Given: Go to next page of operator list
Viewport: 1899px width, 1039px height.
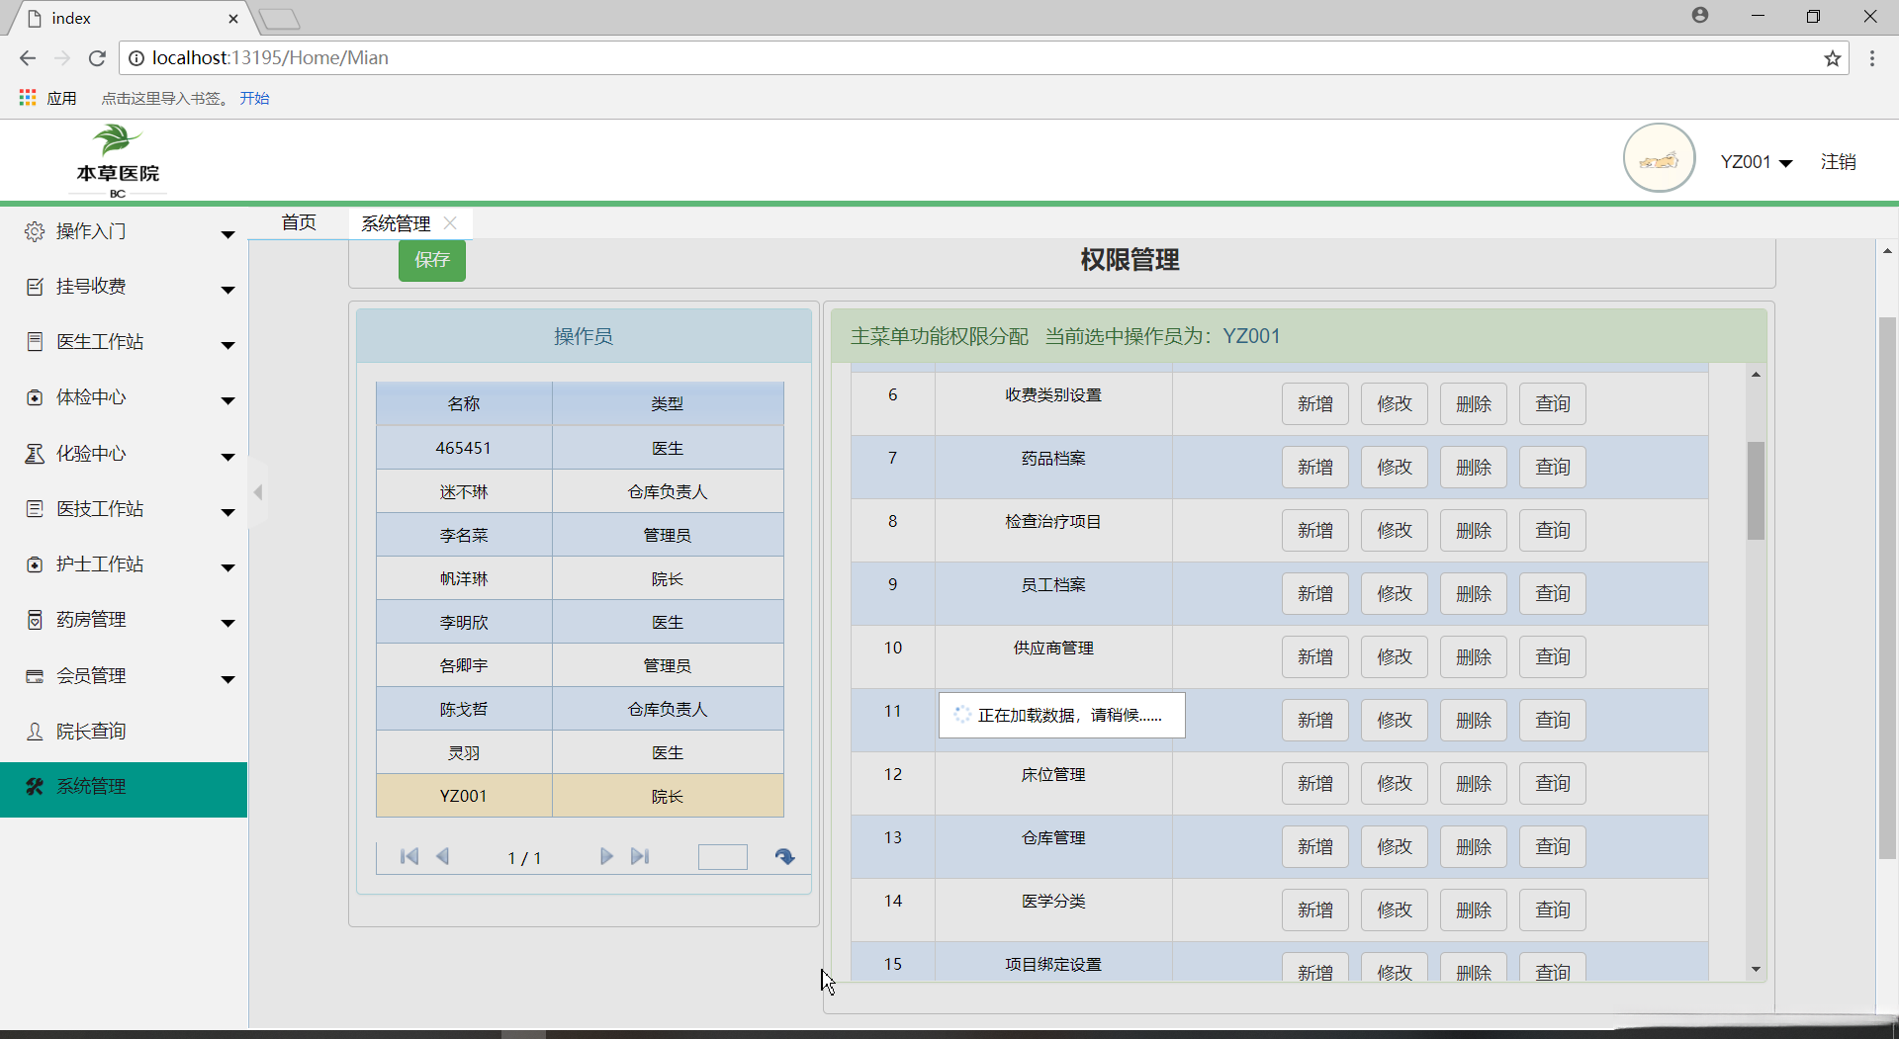Looking at the screenshot, I should point(606,857).
